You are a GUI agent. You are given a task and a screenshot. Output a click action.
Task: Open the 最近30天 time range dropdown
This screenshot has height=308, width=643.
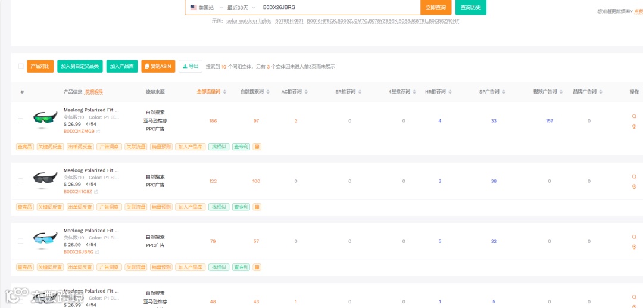242,7
